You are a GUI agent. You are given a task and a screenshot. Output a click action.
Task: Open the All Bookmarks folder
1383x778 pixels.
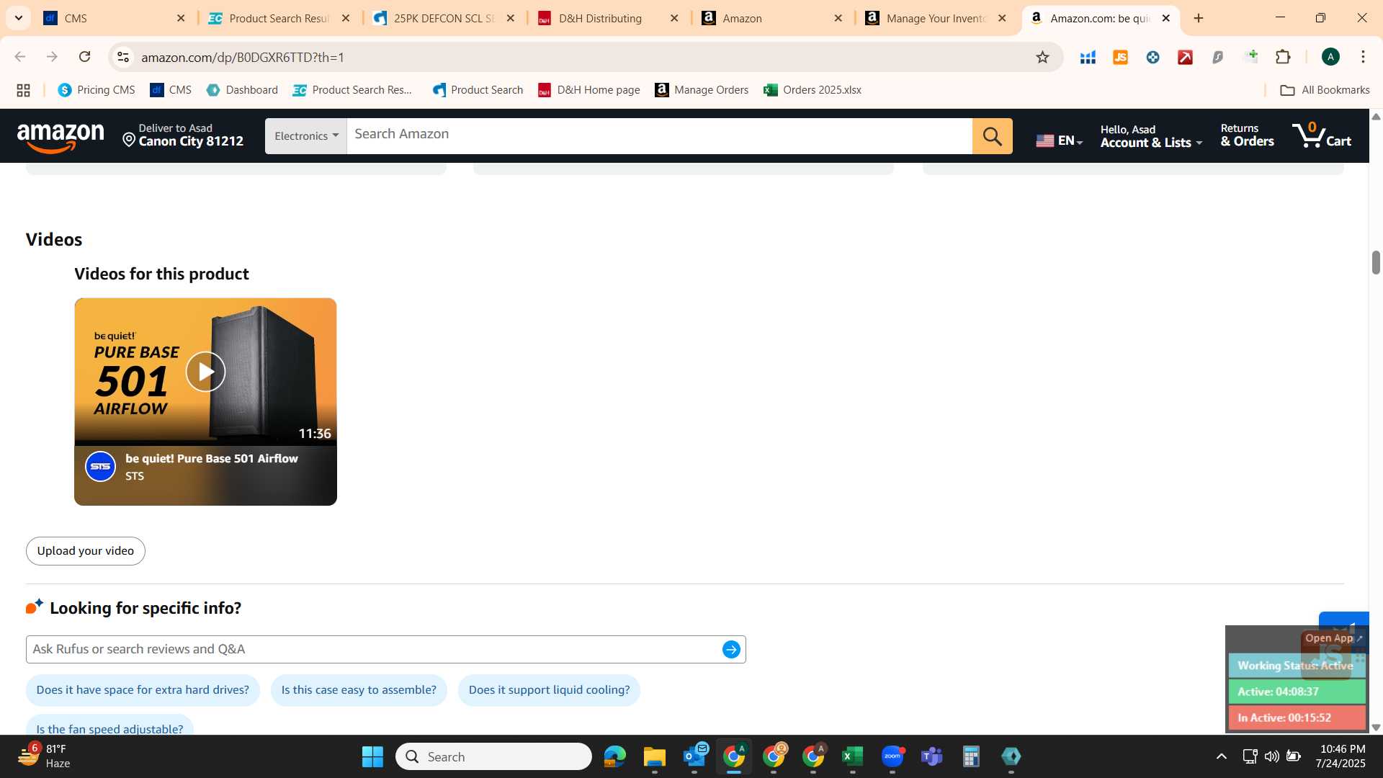pyautogui.click(x=1325, y=90)
